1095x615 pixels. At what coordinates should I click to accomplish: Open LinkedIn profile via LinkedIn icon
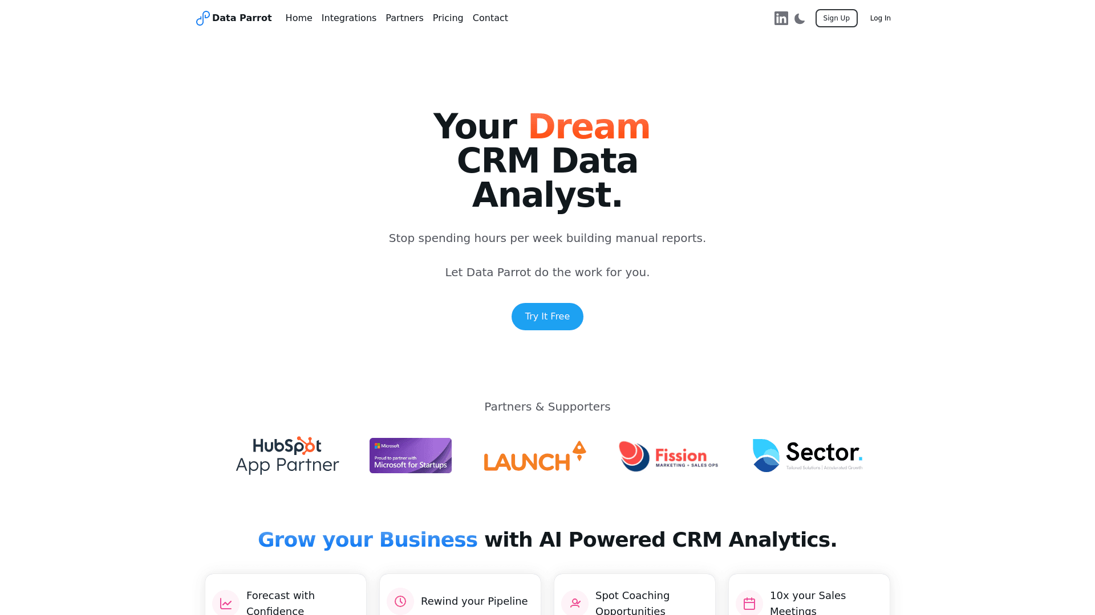pos(781,18)
